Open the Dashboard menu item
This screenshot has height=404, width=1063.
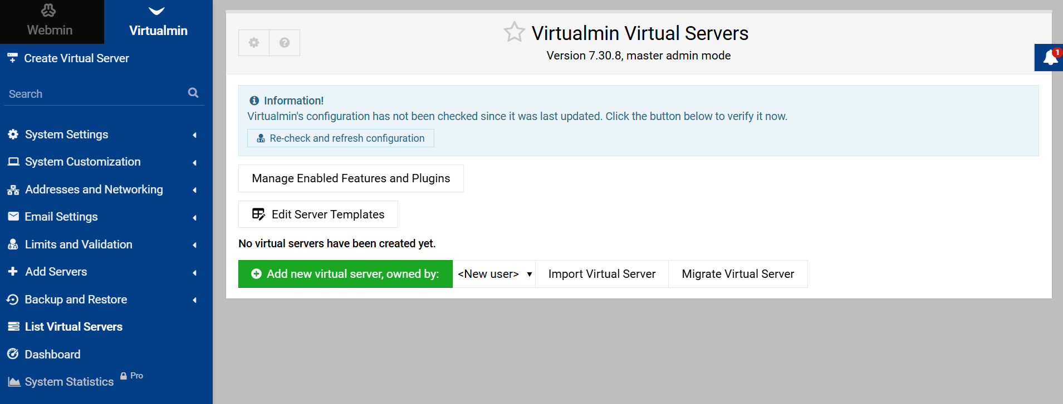click(x=52, y=355)
